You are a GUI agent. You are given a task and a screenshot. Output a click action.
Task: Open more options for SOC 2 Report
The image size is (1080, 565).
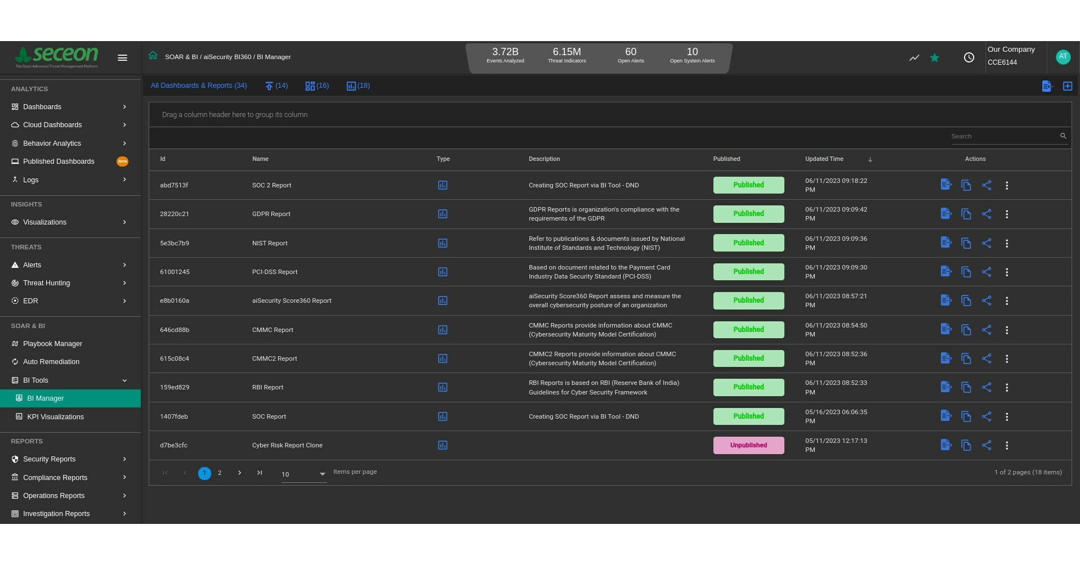pos(1007,185)
